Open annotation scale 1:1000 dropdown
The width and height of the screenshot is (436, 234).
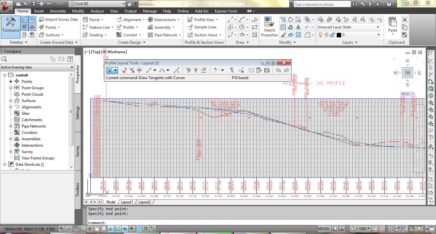360,229
